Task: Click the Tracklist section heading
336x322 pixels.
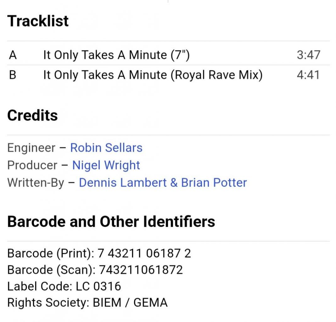Action: point(38,21)
